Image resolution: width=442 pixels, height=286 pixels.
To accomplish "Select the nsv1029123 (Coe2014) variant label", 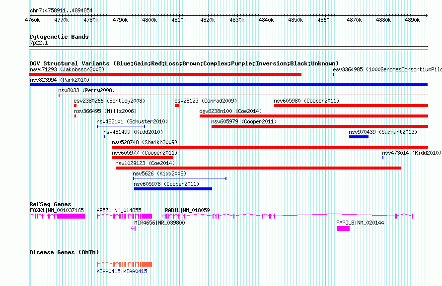I will click(145, 163).
